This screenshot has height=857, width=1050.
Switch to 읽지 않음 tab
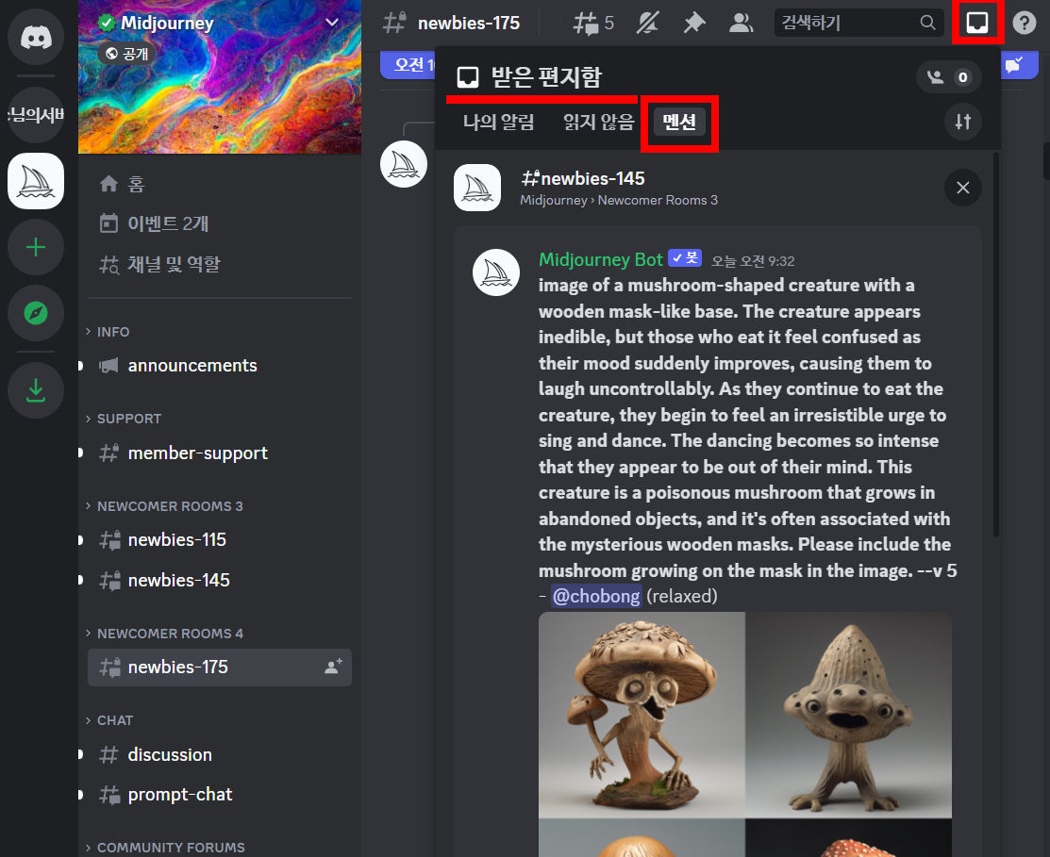(x=598, y=122)
